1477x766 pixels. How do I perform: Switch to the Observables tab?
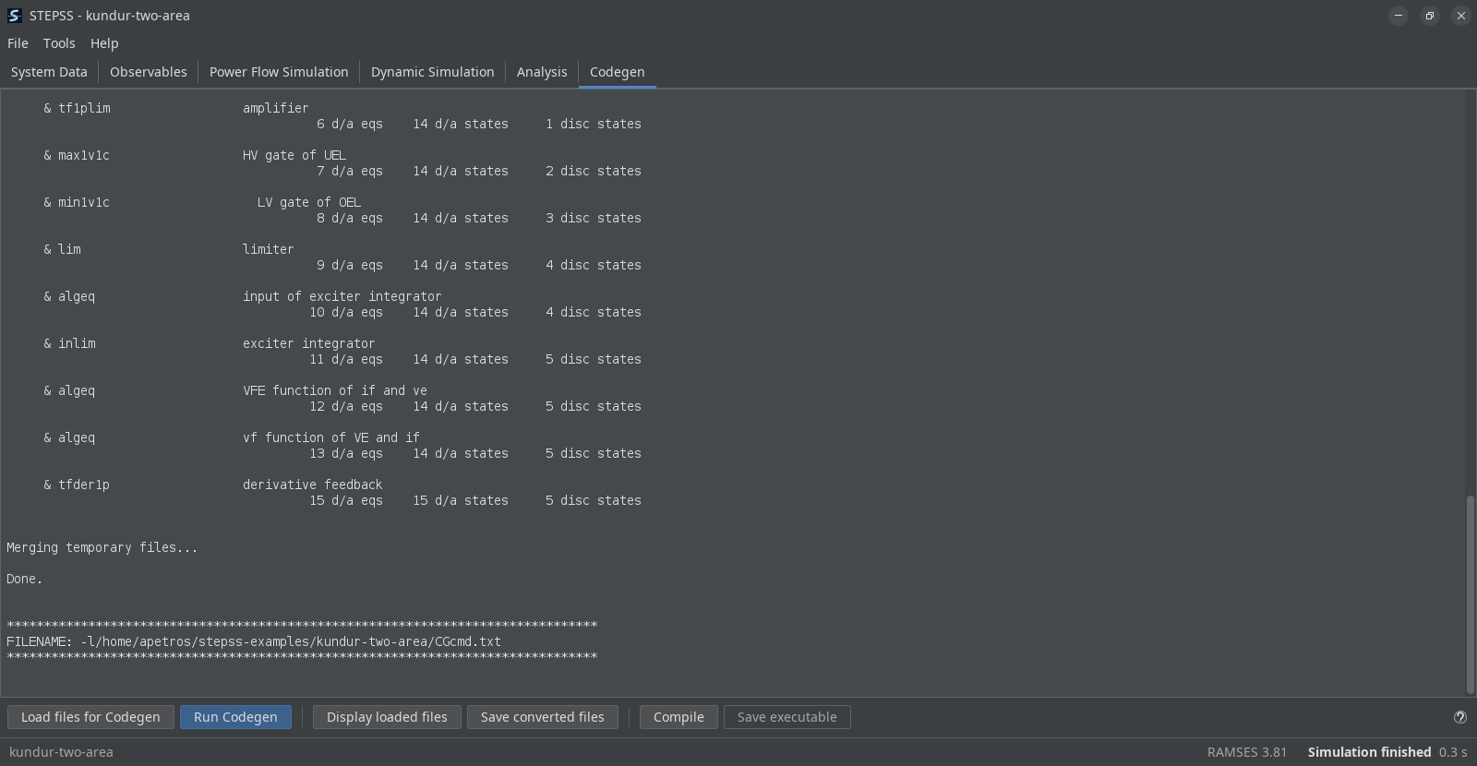[149, 72]
